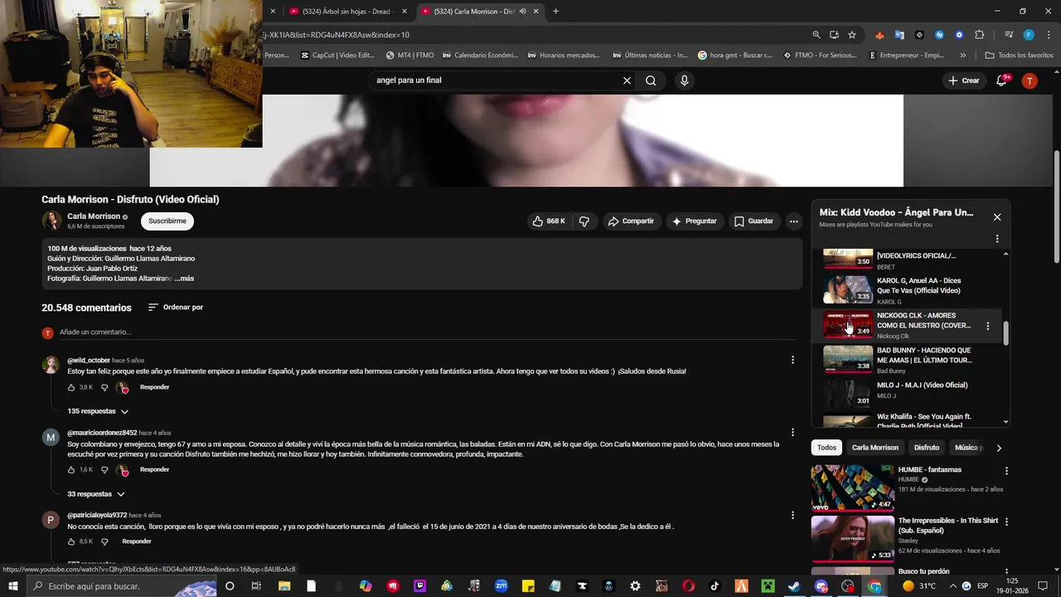
Task: Save video with the Guardar button
Action: 754,221
